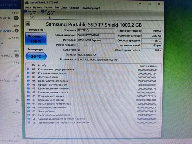Click the Всего хост-чтений value 4760 GB

151,31
